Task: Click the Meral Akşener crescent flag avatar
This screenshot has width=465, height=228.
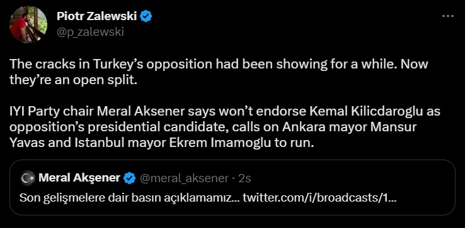Action: pos(28,178)
